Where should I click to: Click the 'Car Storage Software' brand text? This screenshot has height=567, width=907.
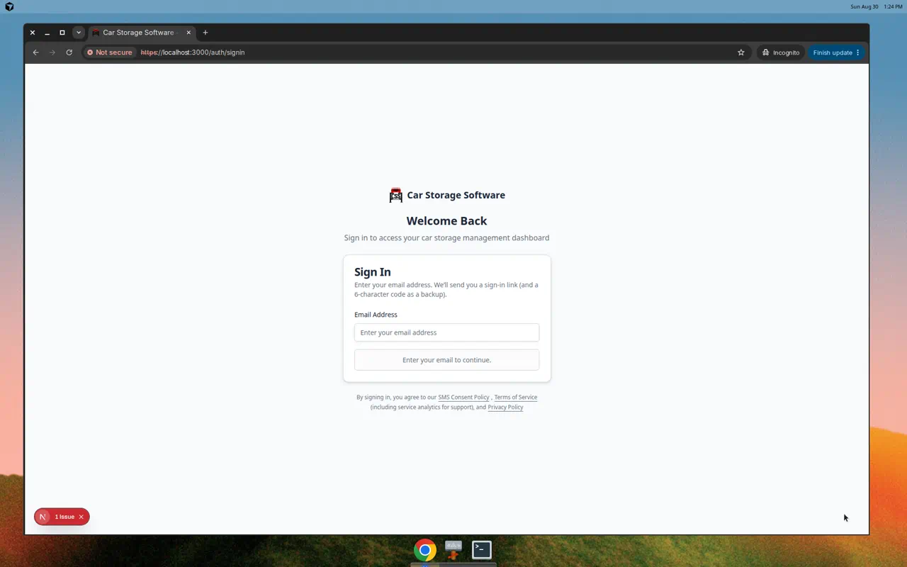456,195
